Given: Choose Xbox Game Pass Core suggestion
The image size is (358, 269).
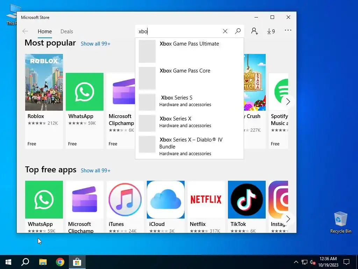Looking at the screenshot, I should [x=189, y=78].
